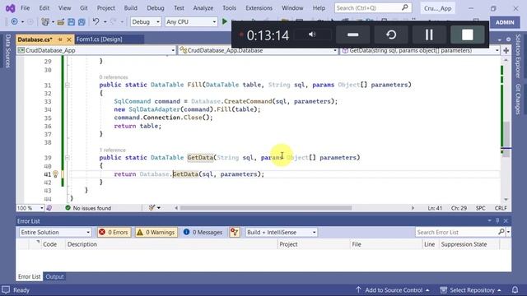Click the No issues found indicator
Viewport: 527px width, 296px height.
(x=88, y=208)
